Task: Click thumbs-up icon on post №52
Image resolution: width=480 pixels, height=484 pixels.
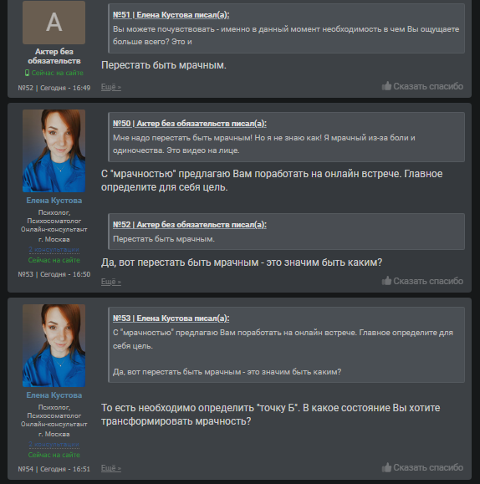Action: click(x=386, y=86)
